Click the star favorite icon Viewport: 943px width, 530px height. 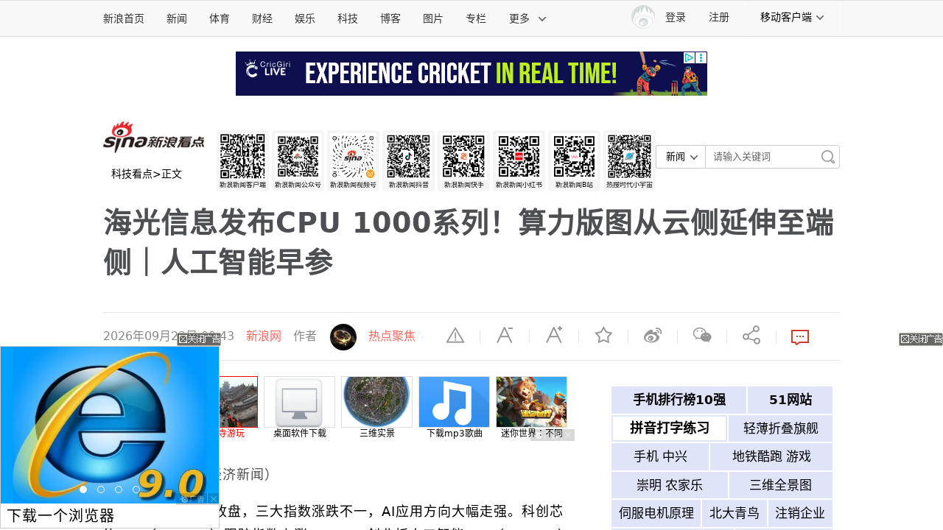[x=603, y=336]
